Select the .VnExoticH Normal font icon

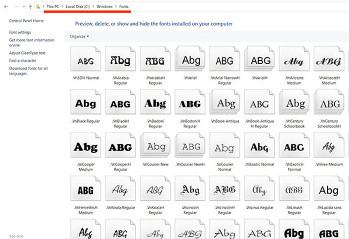pos(294,145)
